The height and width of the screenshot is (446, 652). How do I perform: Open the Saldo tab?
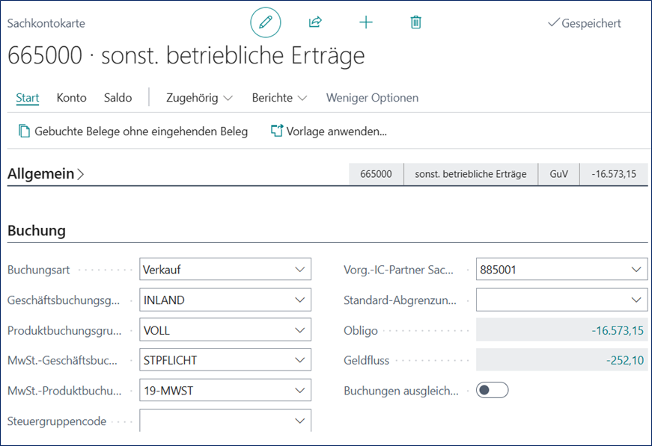coord(118,98)
